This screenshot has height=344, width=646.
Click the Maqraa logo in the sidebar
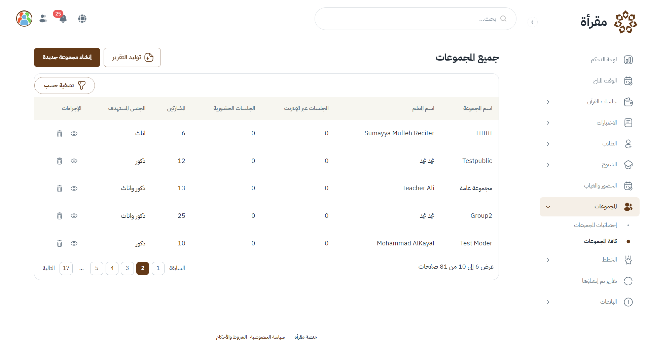pyautogui.click(x=608, y=22)
